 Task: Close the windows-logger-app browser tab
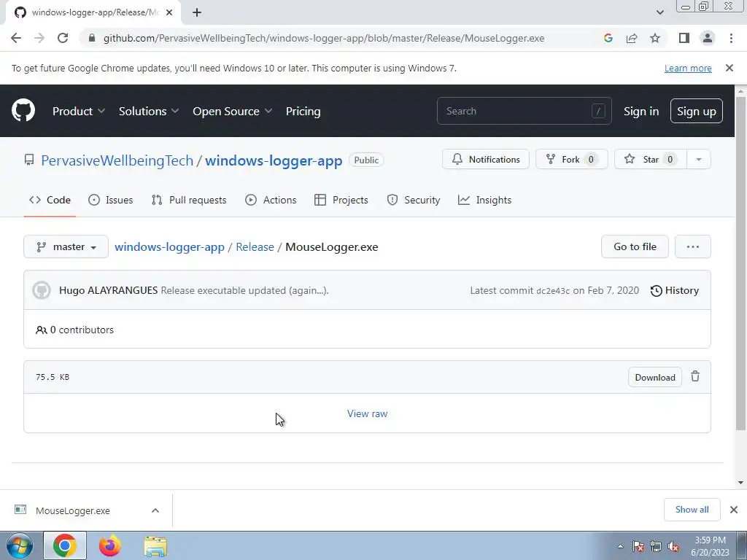point(169,13)
